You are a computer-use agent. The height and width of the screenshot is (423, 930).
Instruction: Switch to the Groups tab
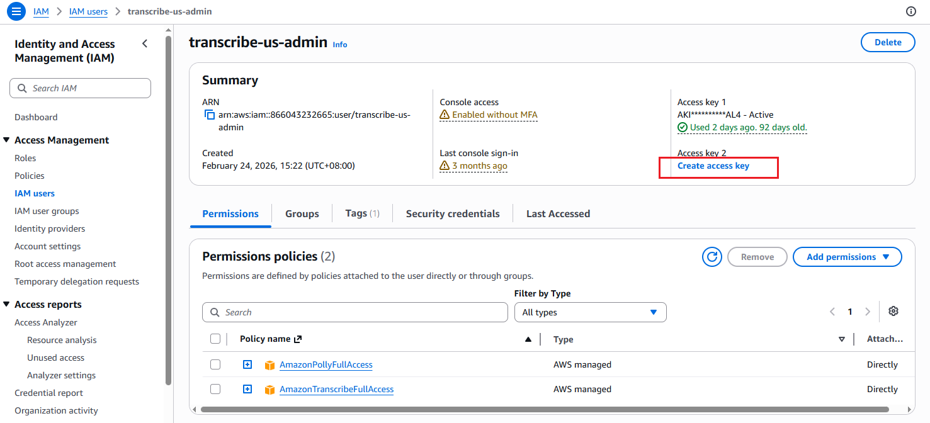[302, 213]
